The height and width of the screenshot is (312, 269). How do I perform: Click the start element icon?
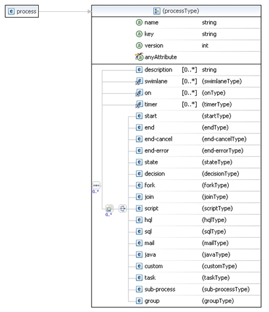[139, 116]
